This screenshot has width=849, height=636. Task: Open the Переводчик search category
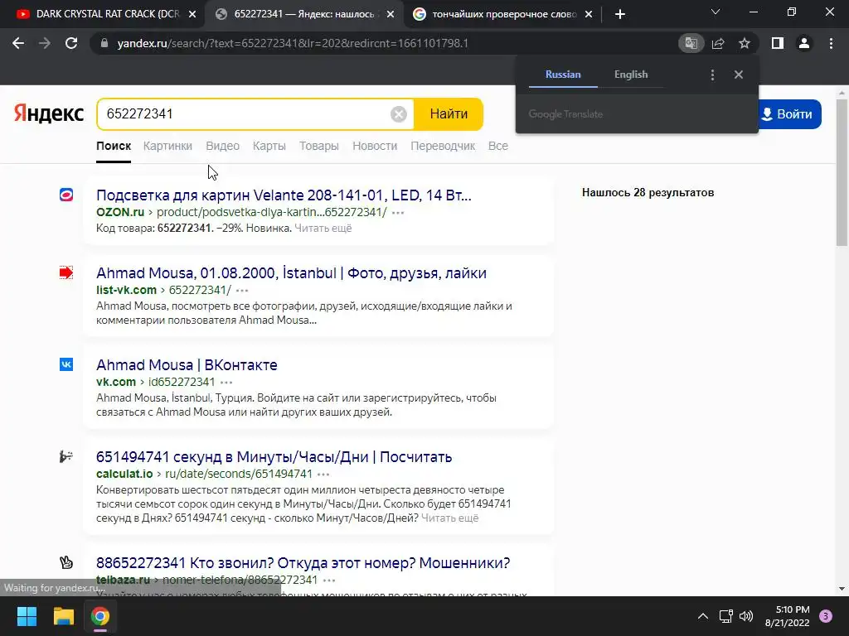443,146
